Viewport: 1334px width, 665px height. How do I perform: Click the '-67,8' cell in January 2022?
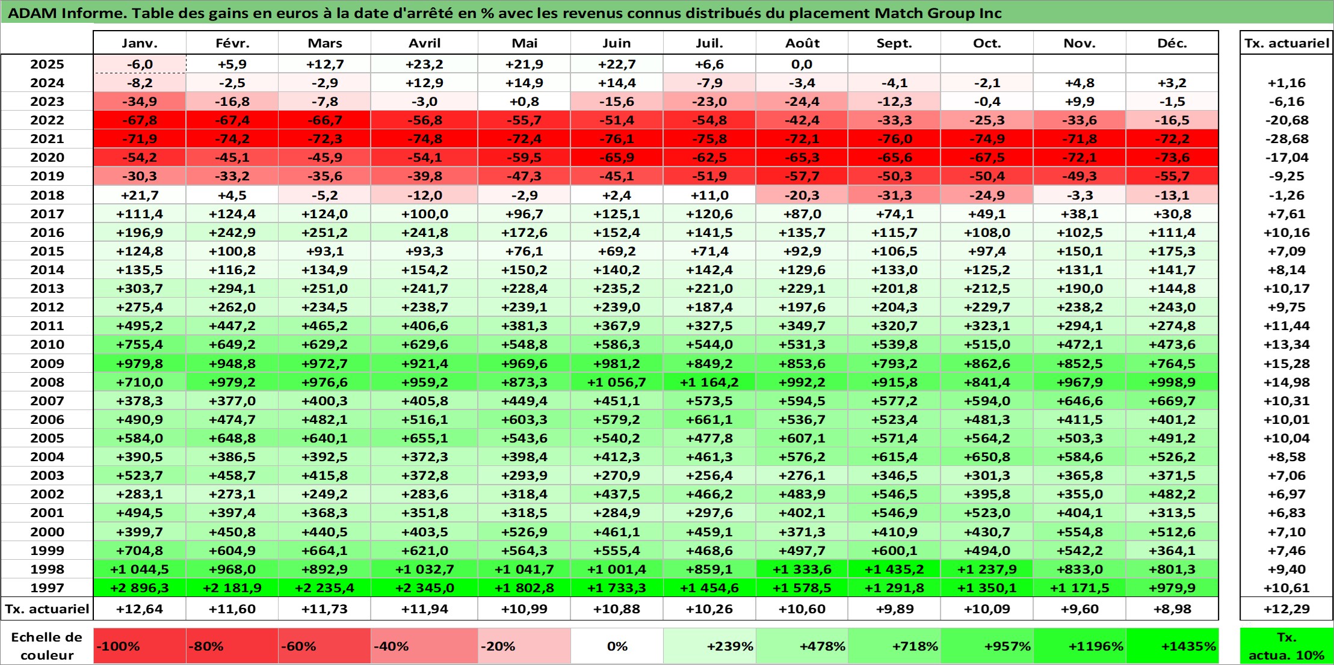coord(140,120)
